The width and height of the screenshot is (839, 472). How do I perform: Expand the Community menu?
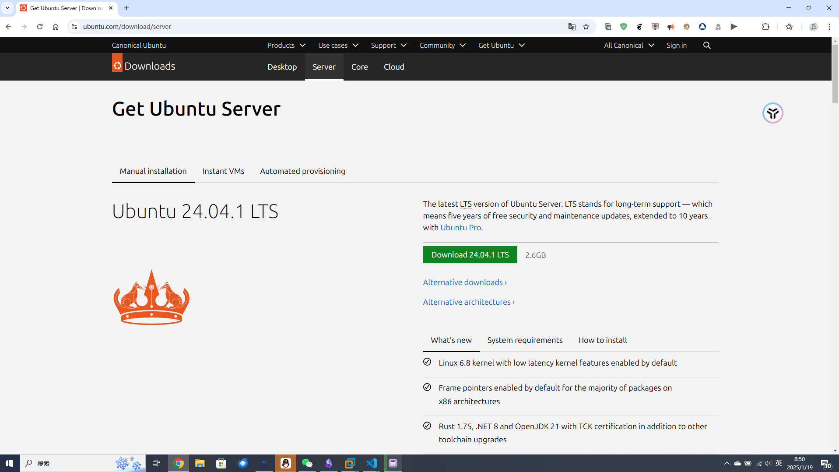pos(442,45)
